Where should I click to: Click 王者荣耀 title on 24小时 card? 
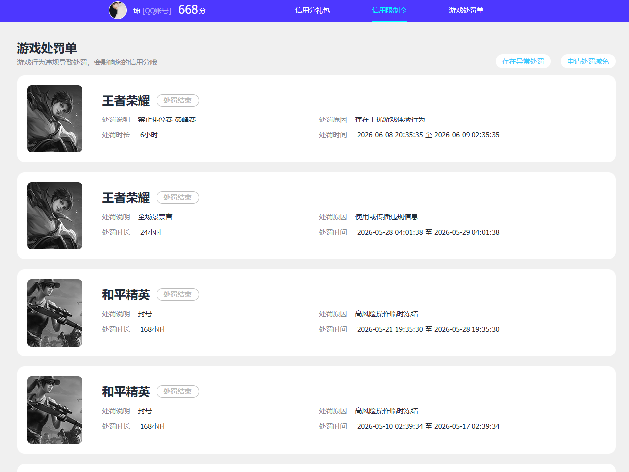126,198
